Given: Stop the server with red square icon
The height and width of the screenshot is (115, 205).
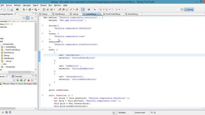Looking at the screenshot, I should [x=29, y=80].
